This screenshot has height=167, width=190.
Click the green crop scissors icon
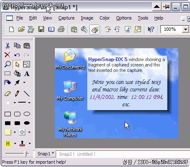point(128,29)
